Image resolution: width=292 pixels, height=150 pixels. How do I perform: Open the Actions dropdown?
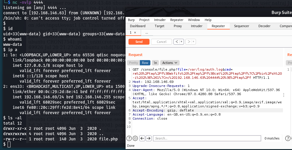click(x=170, y=63)
